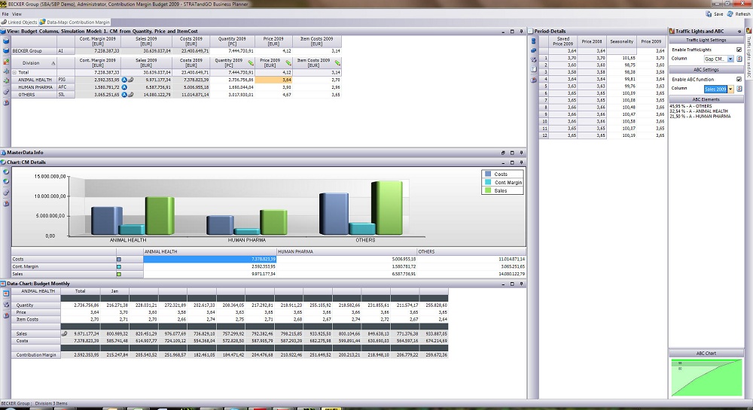Click the paperclip icon in the monthly Sales row
753x410 pixels.
(x=64, y=333)
